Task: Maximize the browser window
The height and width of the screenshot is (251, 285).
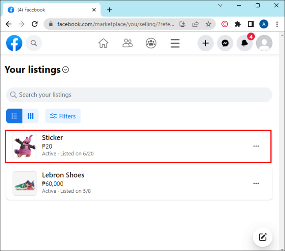Action: click(x=258, y=5)
